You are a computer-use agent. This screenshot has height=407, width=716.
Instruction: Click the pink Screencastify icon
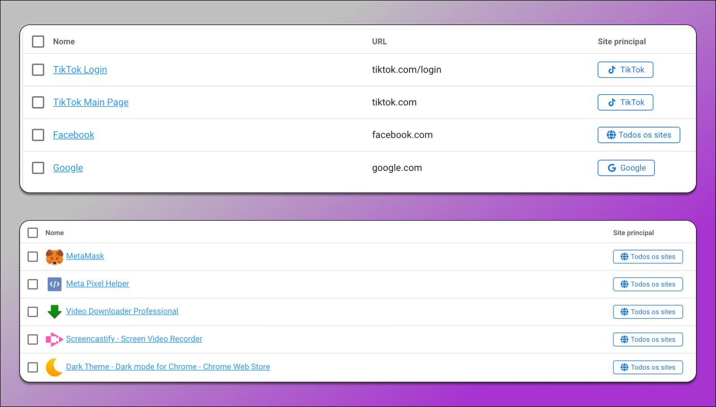(54, 339)
